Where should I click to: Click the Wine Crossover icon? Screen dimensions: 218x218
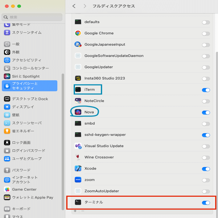[78, 157]
